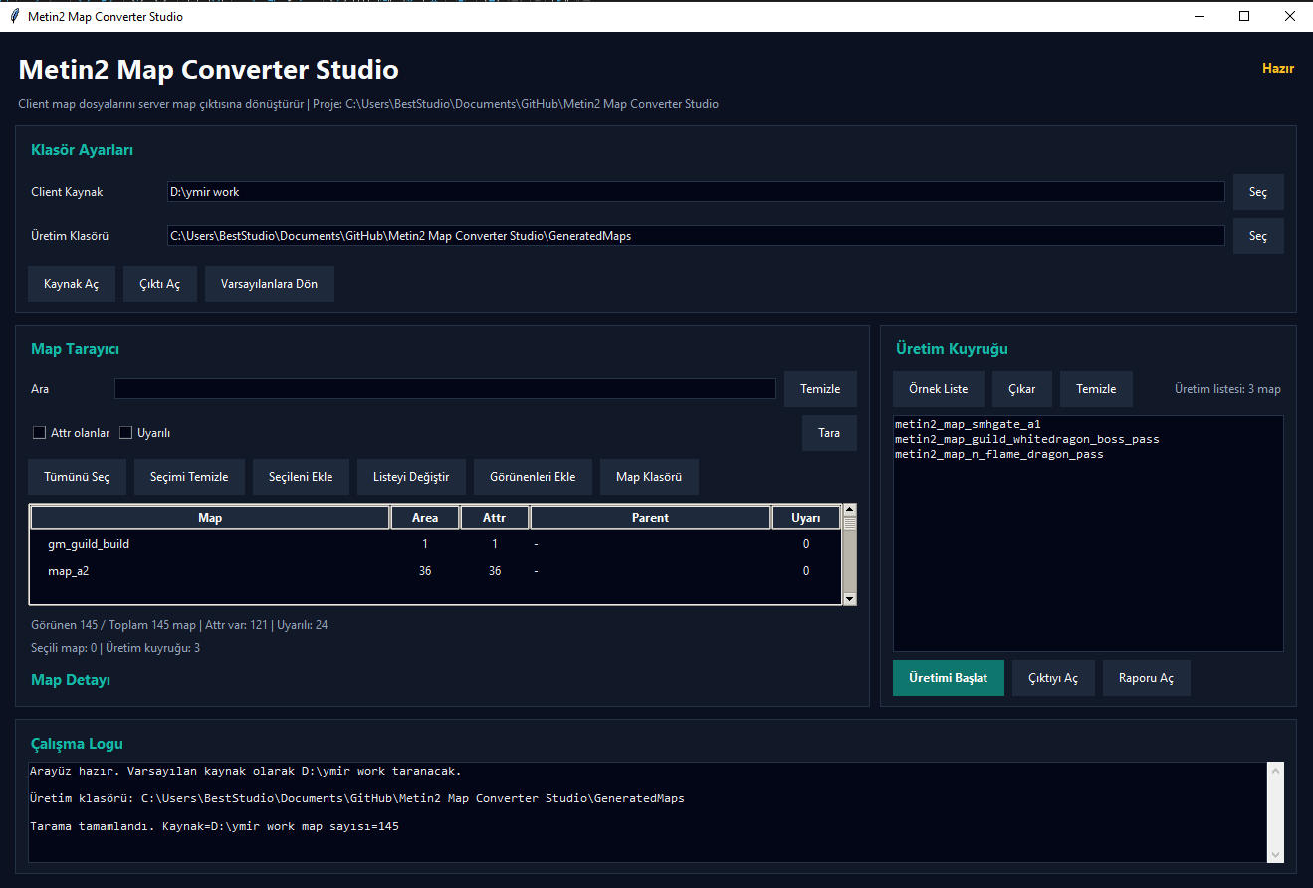Click the Hazır status label
The image size is (1313, 888).
coord(1278,69)
